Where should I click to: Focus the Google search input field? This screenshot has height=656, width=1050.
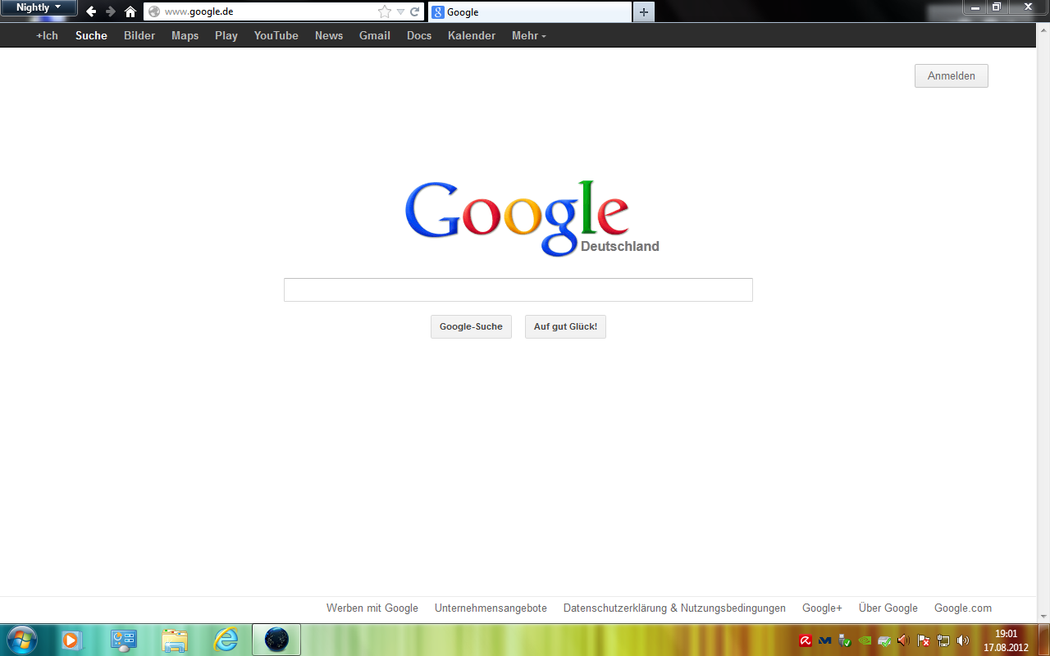click(518, 289)
